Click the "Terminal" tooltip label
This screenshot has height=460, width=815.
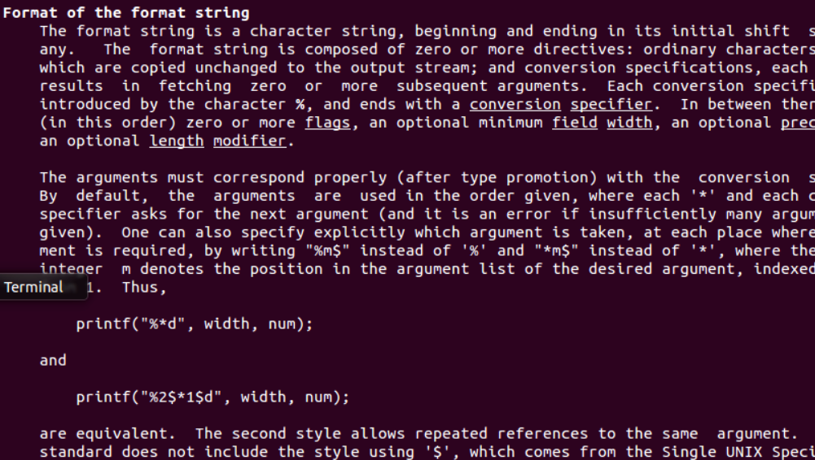click(33, 288)
